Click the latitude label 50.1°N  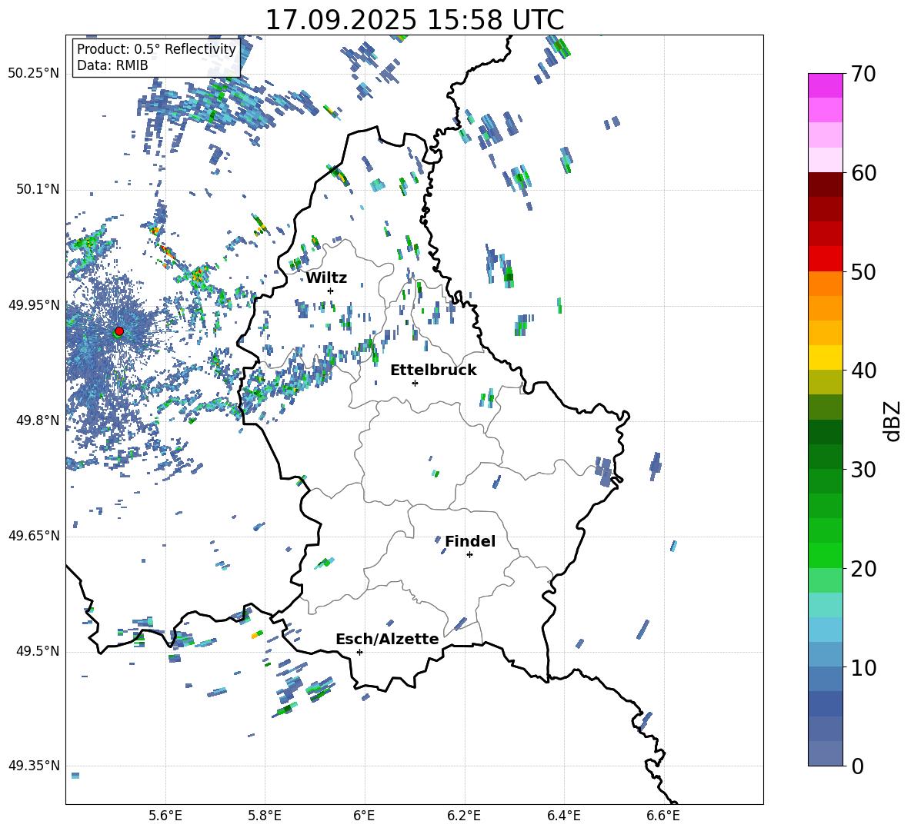click(37, 190)
